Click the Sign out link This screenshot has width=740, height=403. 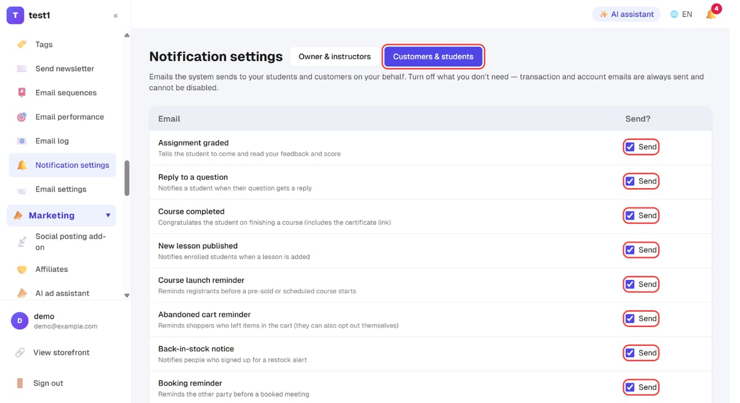coord(48,383)
